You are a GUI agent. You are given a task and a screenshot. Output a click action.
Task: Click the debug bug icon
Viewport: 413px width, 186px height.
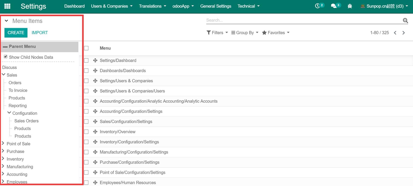pyautogui.click(x=350, y=6)
